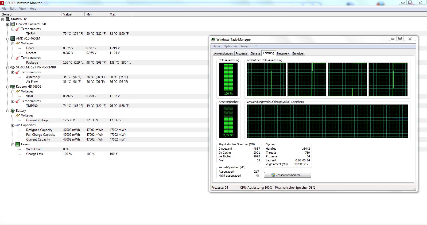Screen dimensions: 427x225
Task: Click voltage icon under AMD A10-4600M Voltages
Action: 18,43
